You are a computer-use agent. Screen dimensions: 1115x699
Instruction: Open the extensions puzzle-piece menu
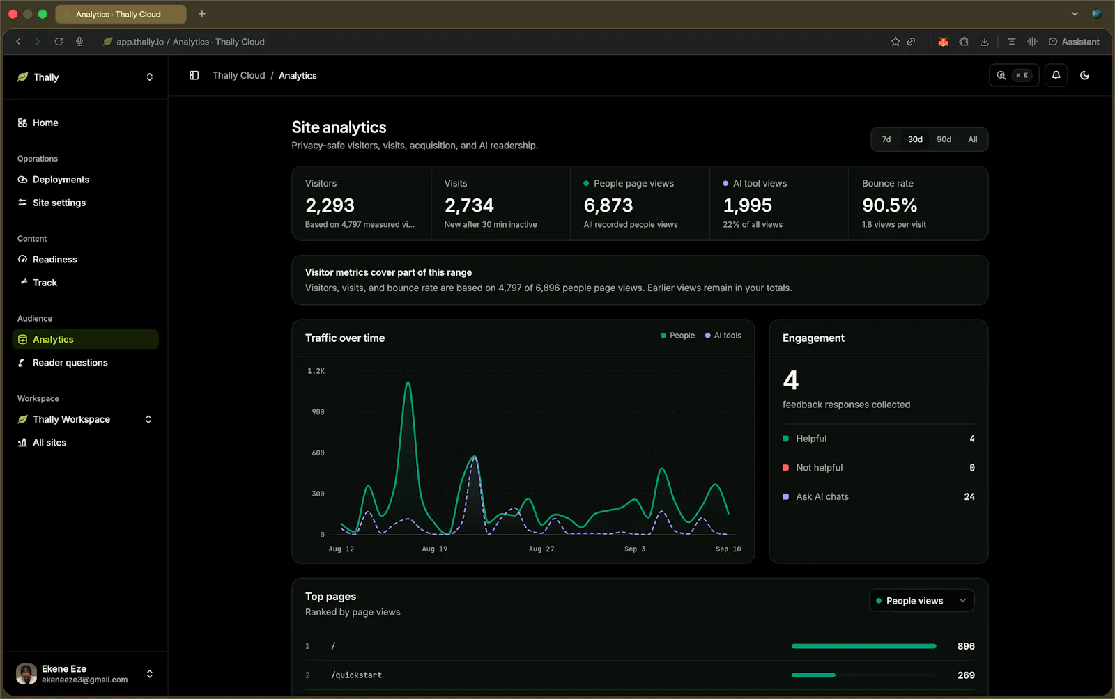[x=964, y=42]
